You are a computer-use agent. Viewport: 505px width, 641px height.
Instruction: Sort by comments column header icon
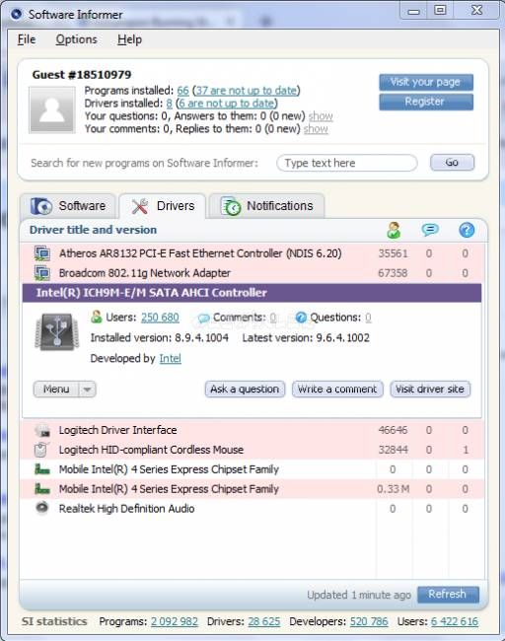pos(430,230)
